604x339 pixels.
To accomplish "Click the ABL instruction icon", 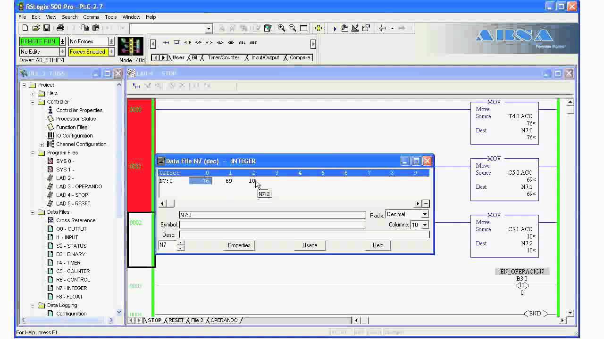I will coord(242,42).
